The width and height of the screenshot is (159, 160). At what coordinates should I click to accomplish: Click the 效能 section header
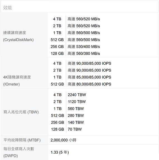coord(8,8)
